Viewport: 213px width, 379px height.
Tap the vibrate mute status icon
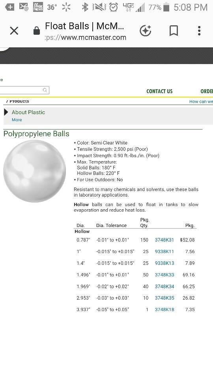click(x=99, y=7)
